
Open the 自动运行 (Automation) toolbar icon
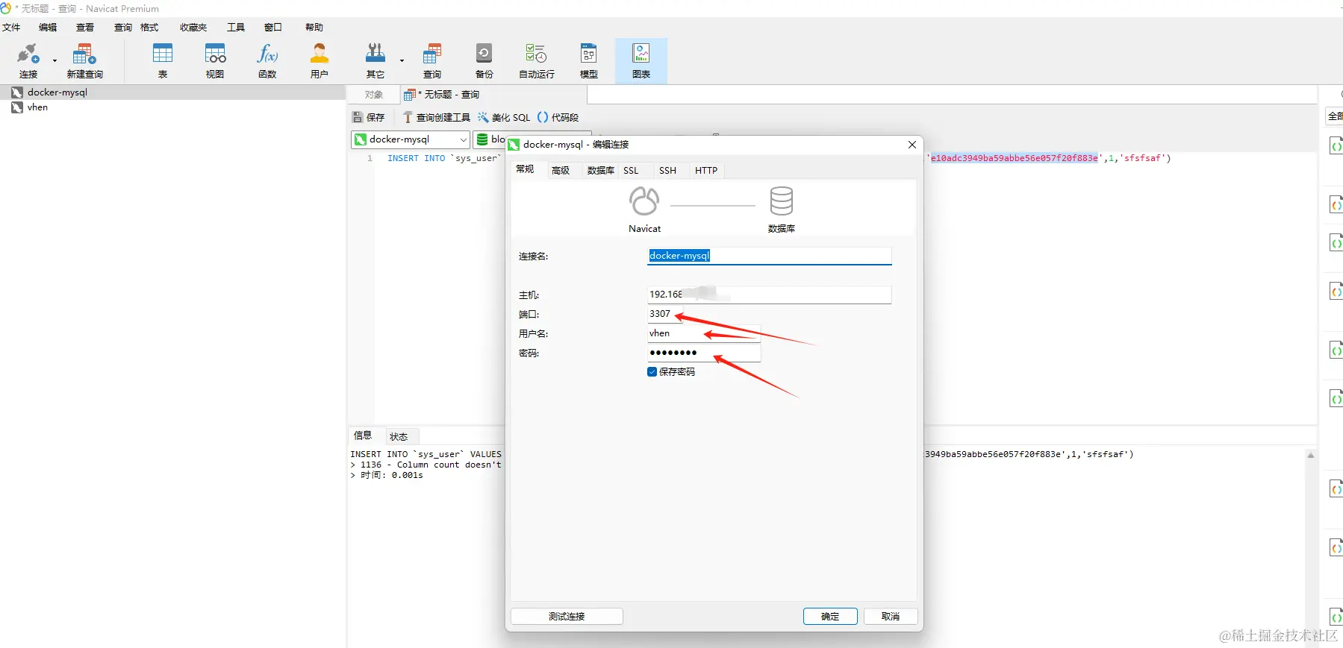click(x=537, y=60)
